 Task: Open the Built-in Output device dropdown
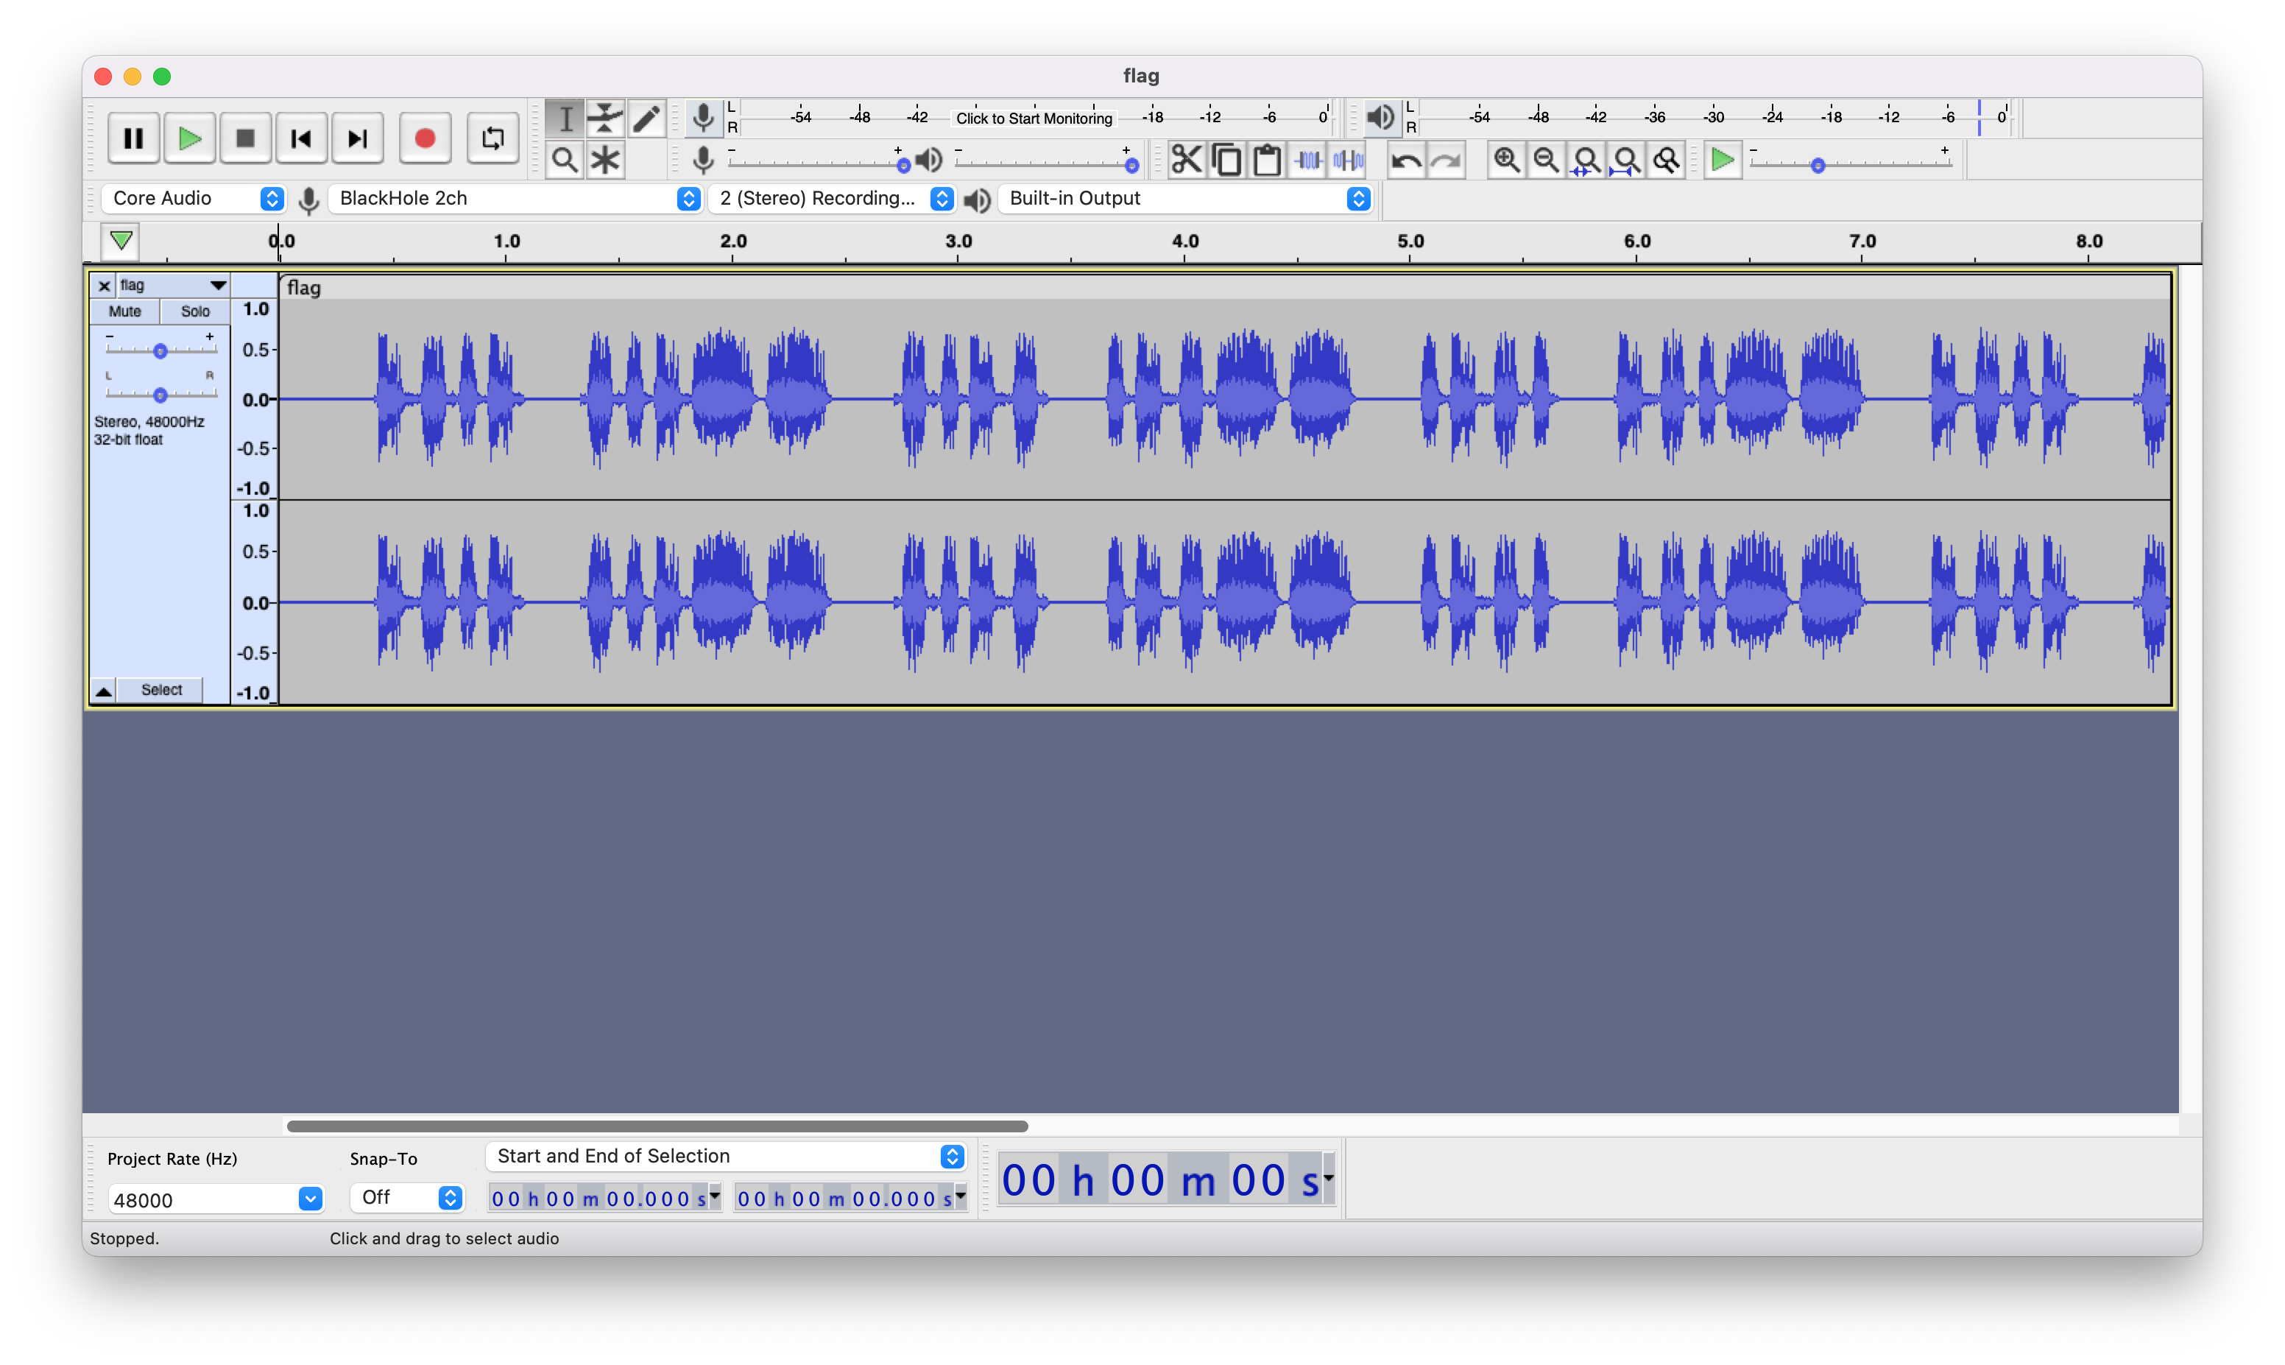pos(1184,199)
